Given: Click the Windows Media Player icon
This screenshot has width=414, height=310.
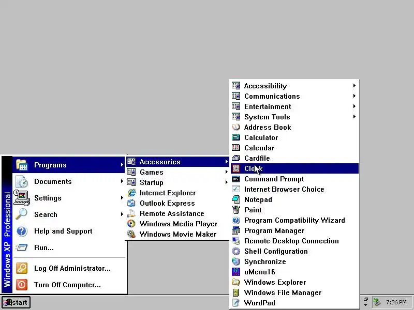Looking at the screenshot, I should [x=131, y=224].
